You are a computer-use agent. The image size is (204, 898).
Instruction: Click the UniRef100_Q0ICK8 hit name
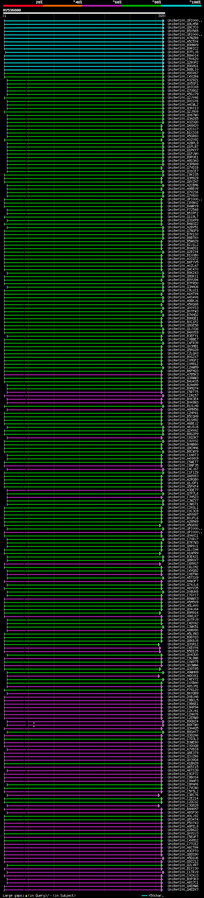point(183,87)
